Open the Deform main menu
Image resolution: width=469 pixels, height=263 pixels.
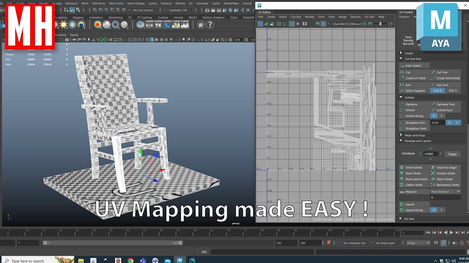click(180, 3)
